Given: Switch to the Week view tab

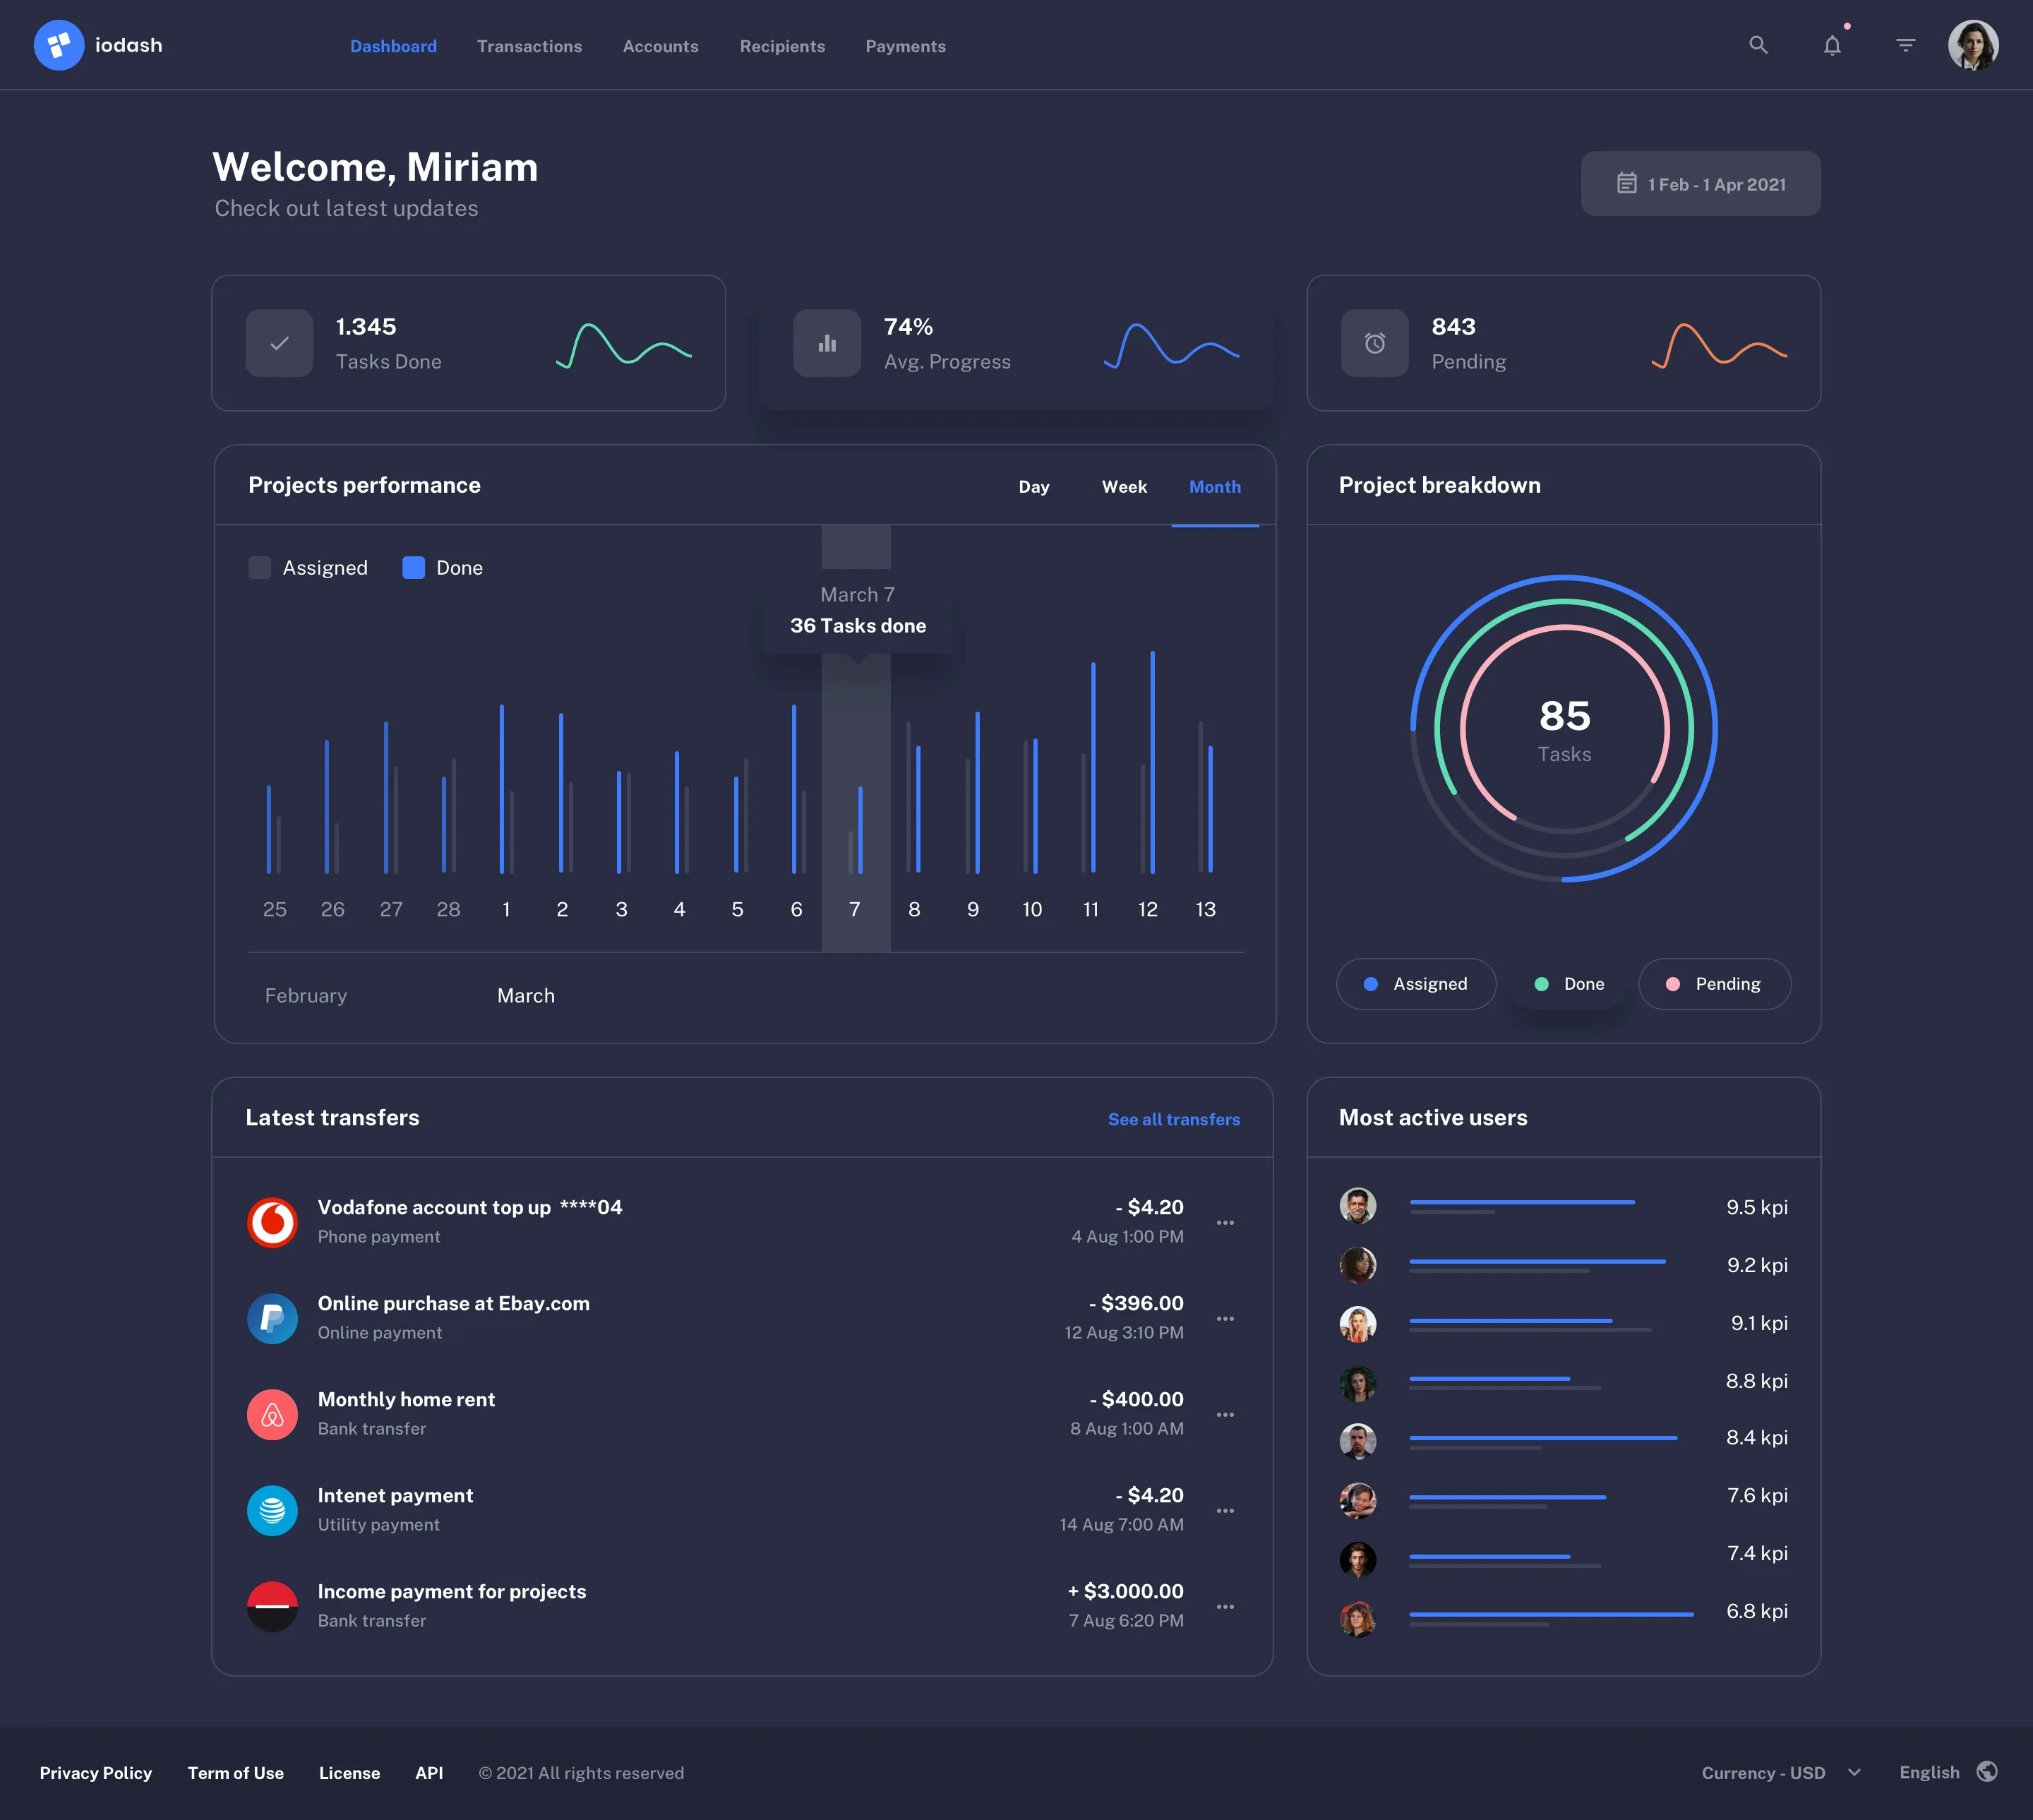Looking at the screenshot, I should click(x=1124, y=487).
